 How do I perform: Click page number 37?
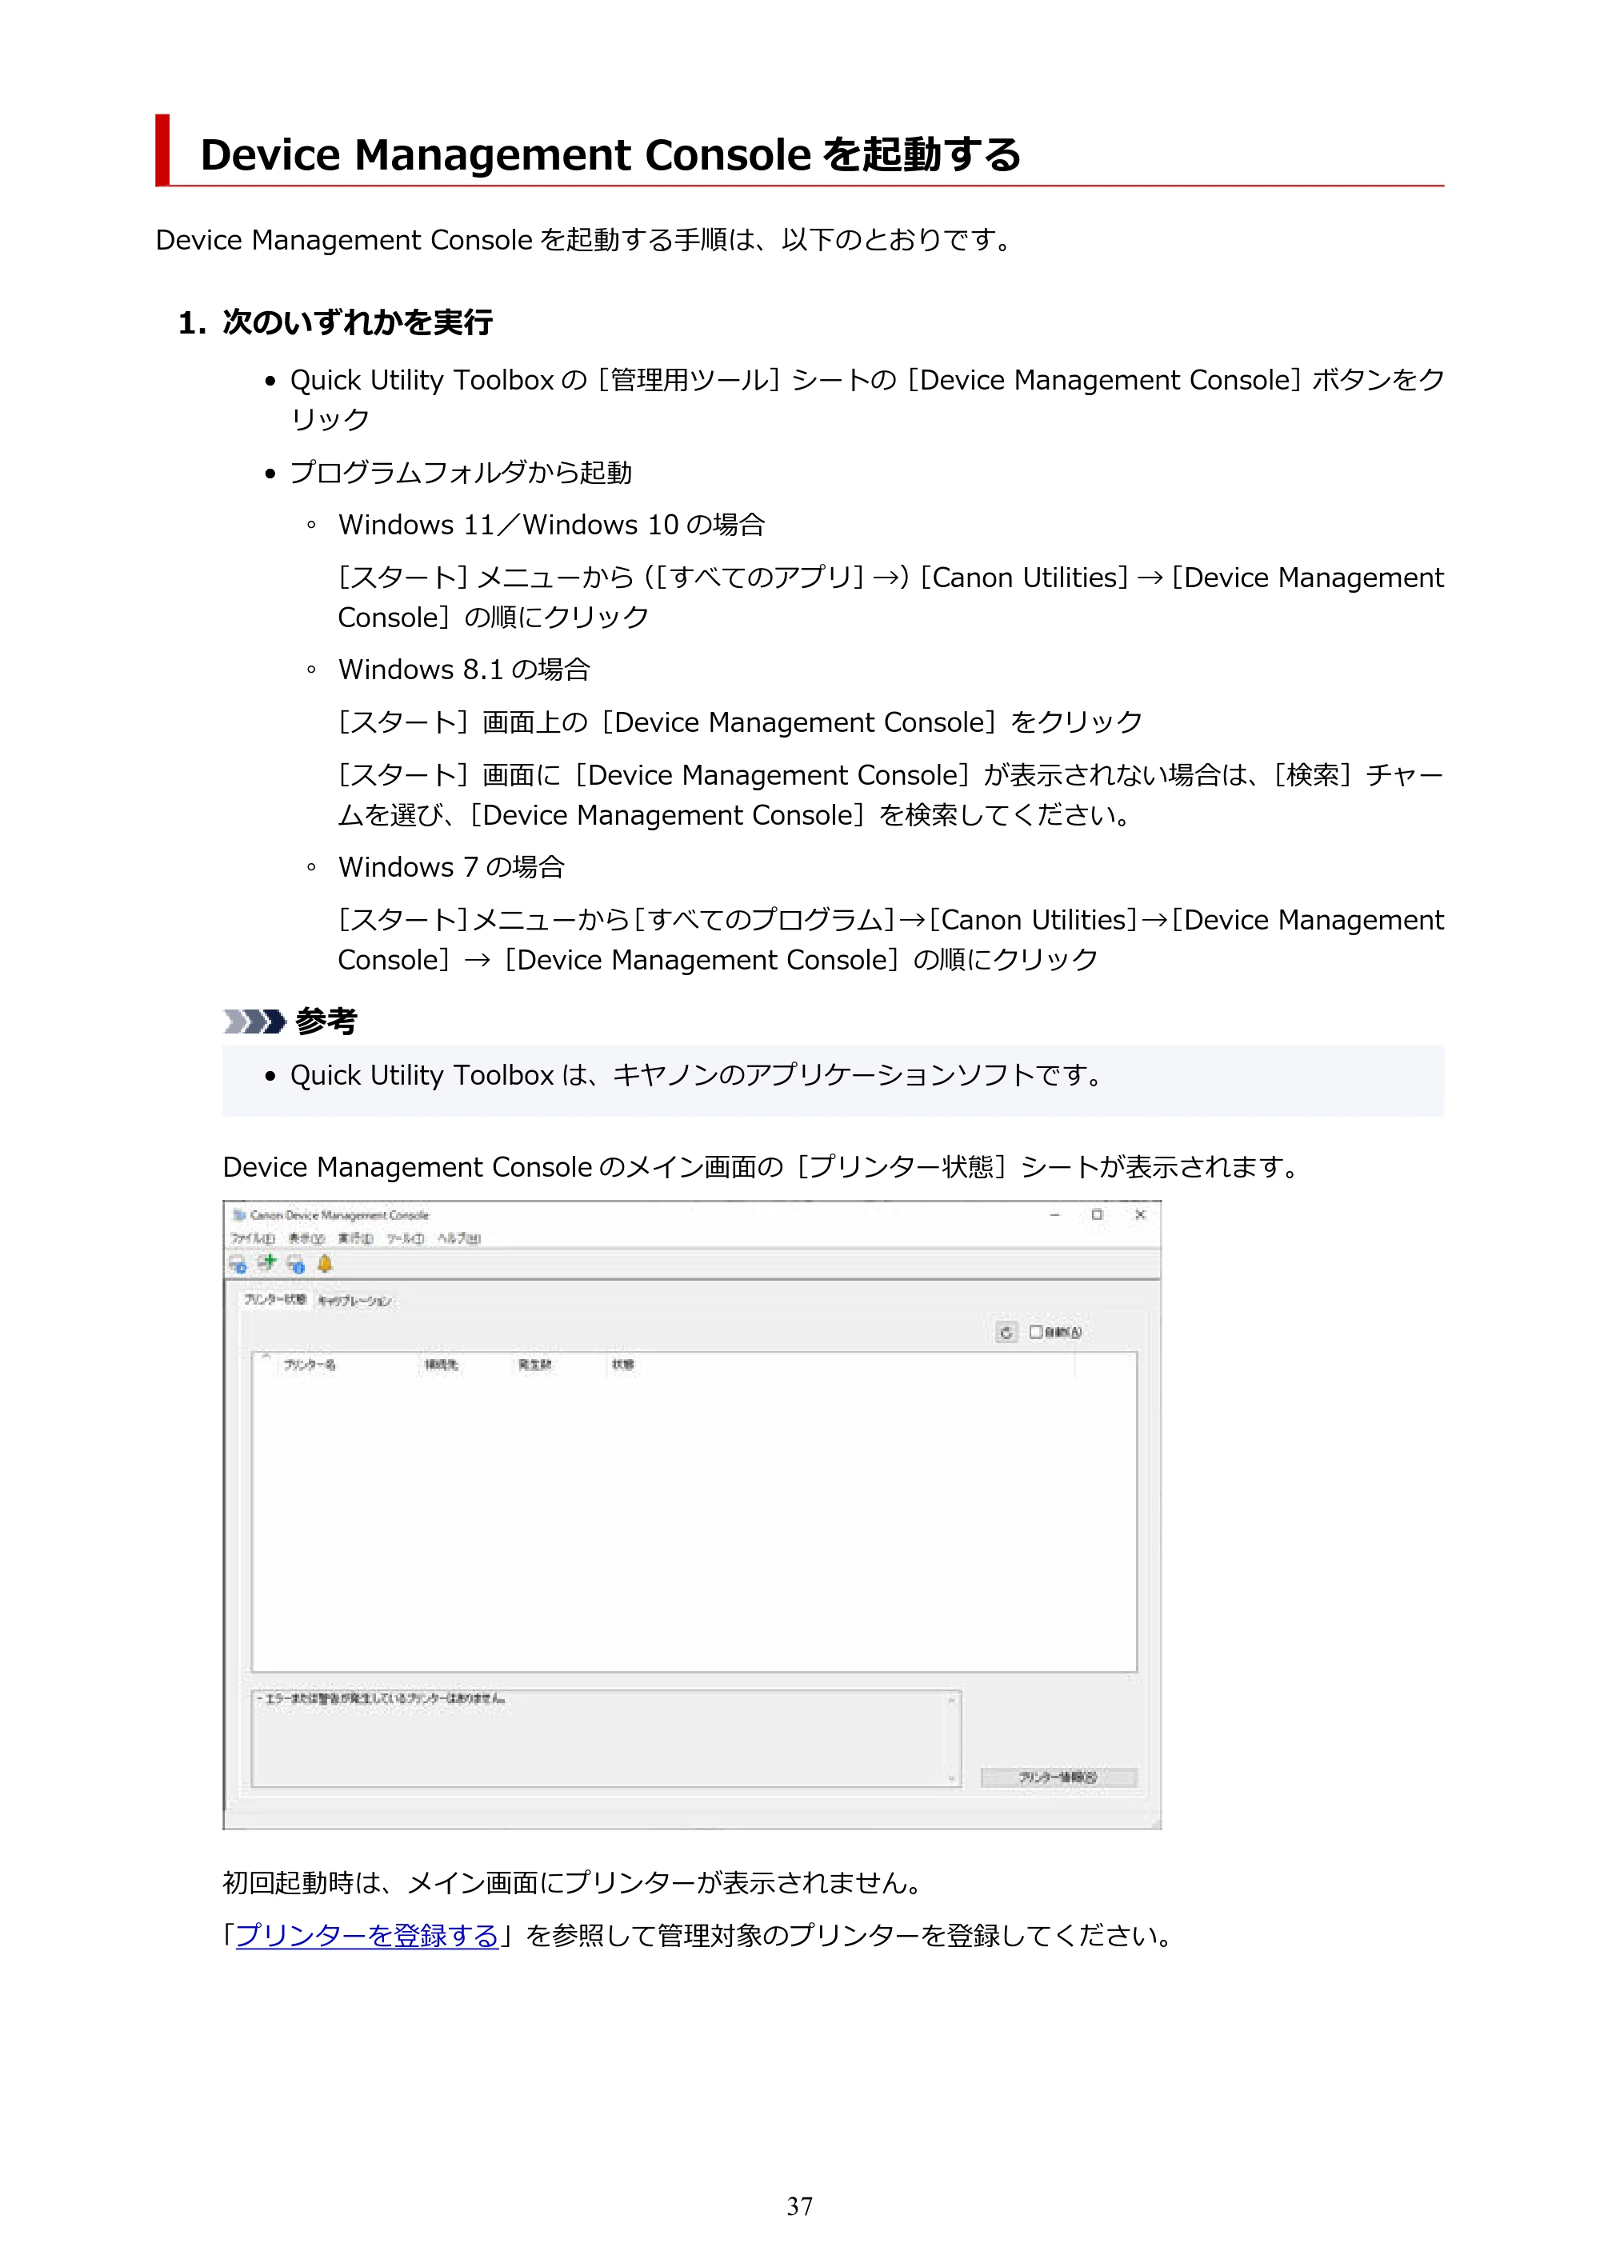point(799,2206)
